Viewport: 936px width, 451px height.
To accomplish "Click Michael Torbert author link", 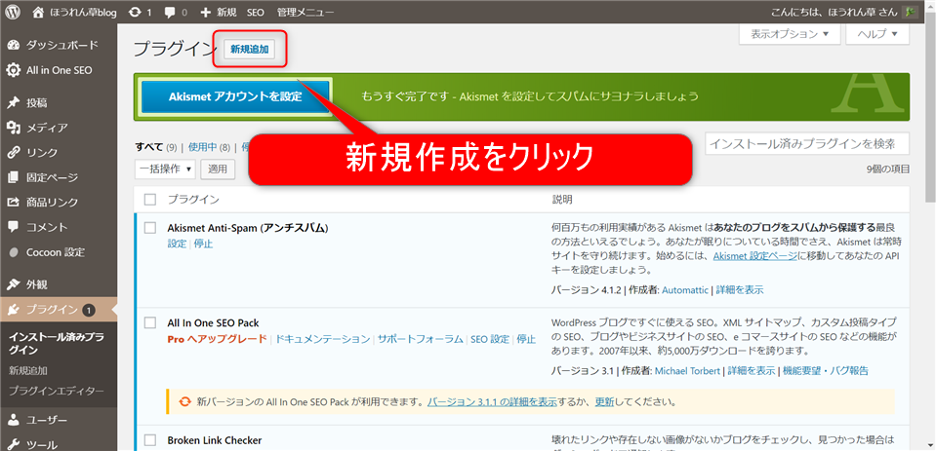I will [688, 370].
